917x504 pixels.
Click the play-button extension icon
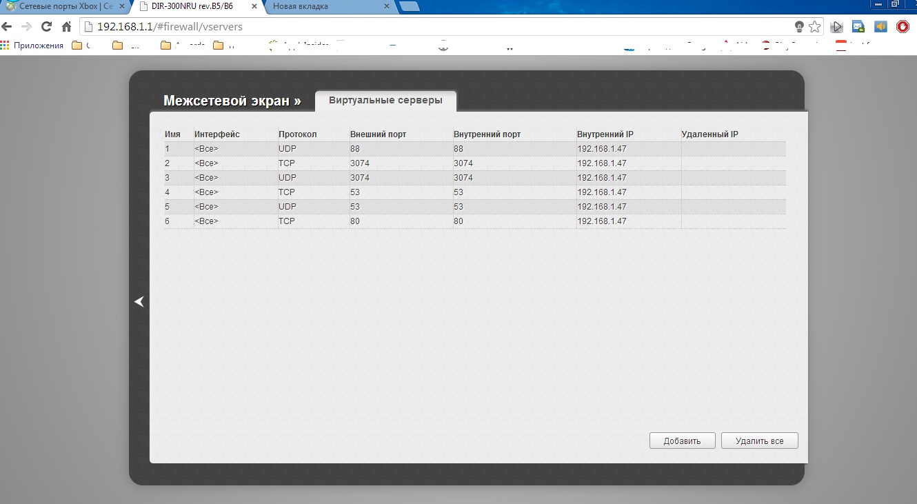[x=837, y=27]
